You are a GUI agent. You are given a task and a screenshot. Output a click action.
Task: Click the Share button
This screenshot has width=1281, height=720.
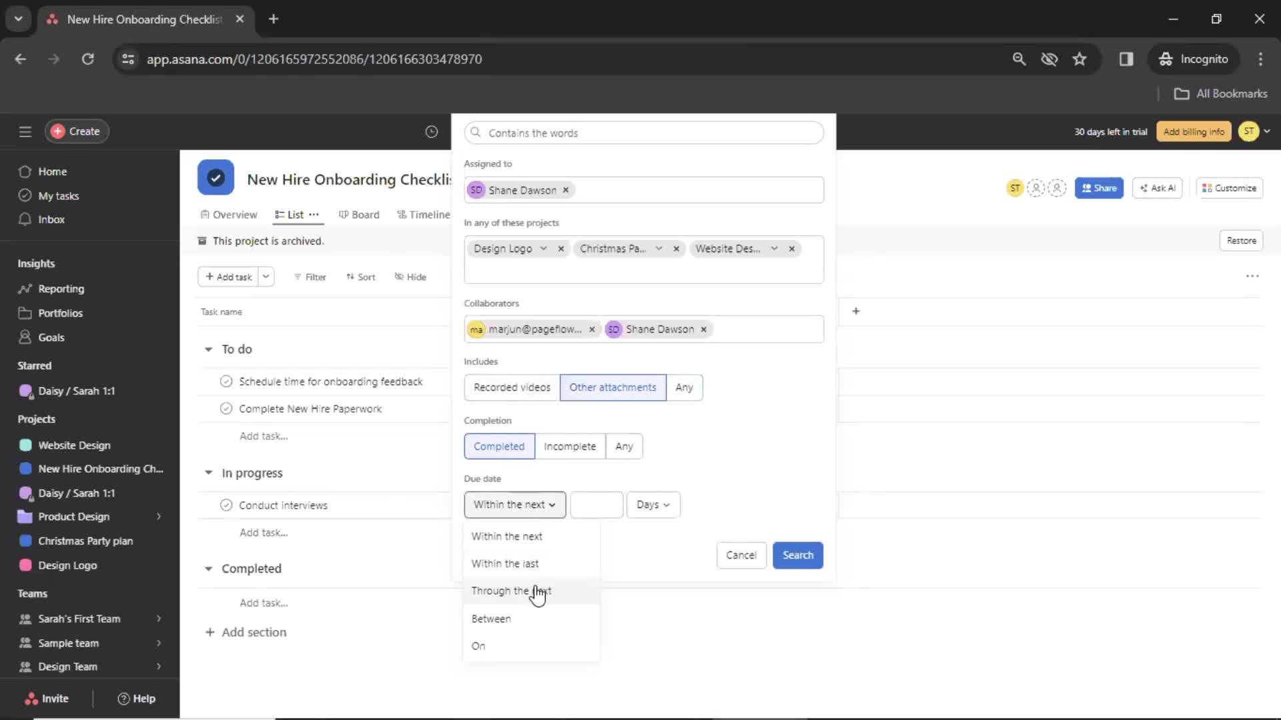coord(1099,188)
